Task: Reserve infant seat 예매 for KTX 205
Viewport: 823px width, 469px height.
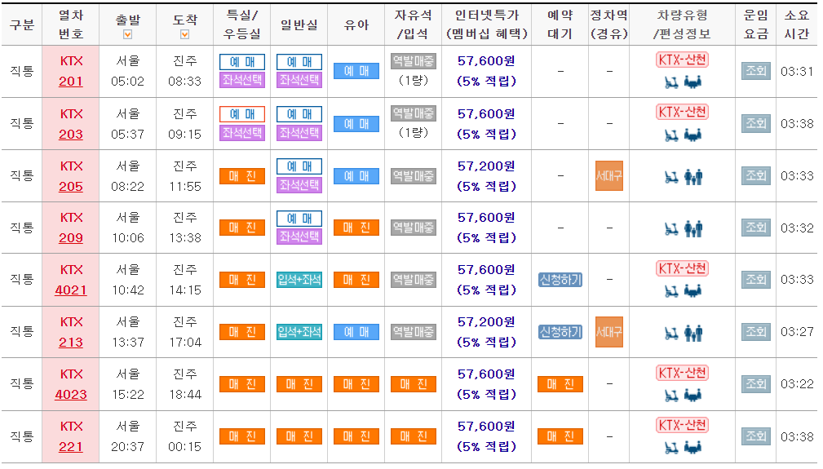Action: pyautogui.click(x=356, y=176)
